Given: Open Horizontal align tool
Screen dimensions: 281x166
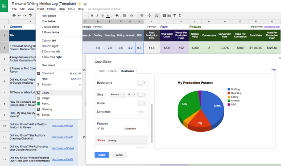Looking at the screenshot, I should [x=141, y=16].
